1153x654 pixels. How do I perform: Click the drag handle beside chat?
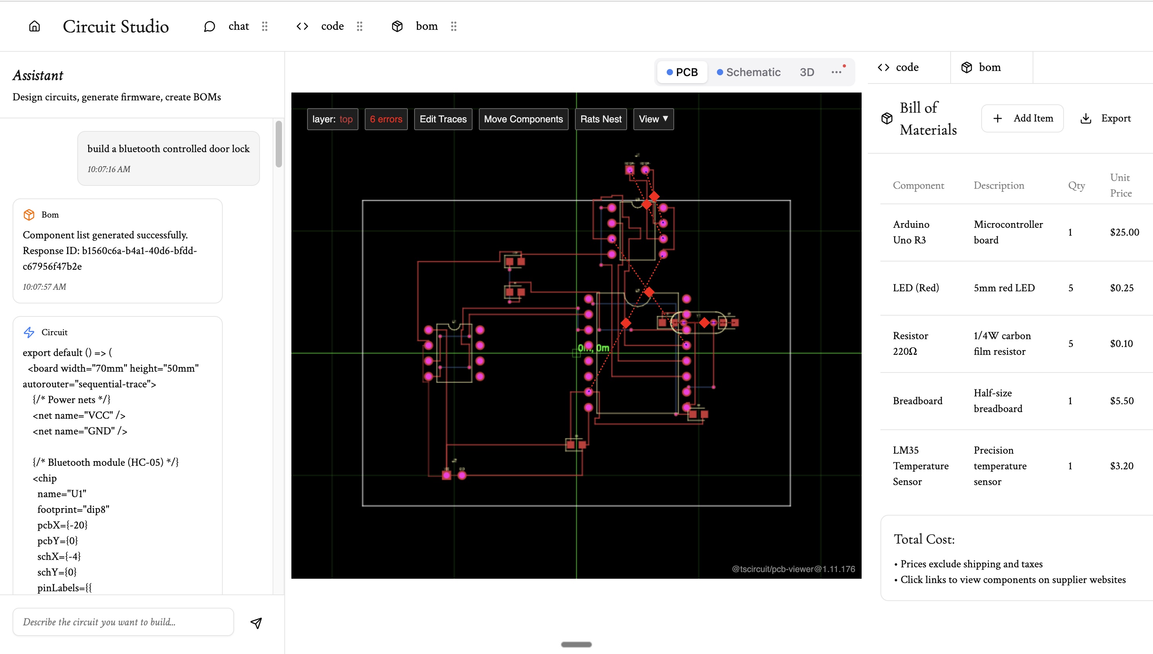(265, 27)
